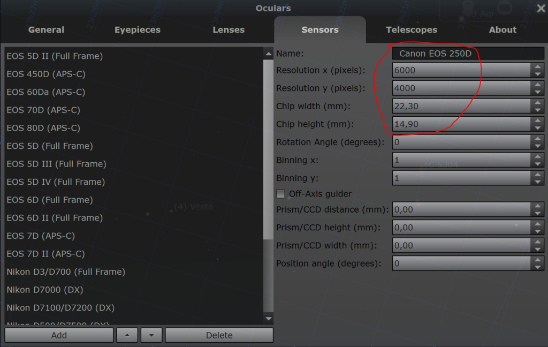Open the Eyepieces tab
Image resolution: width=548 pixels, height=347 pixels.
tap(138, 30)
